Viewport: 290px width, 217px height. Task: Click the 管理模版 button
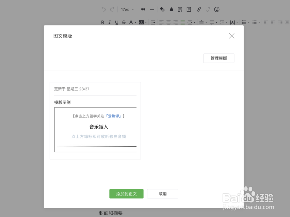point(219,58)
